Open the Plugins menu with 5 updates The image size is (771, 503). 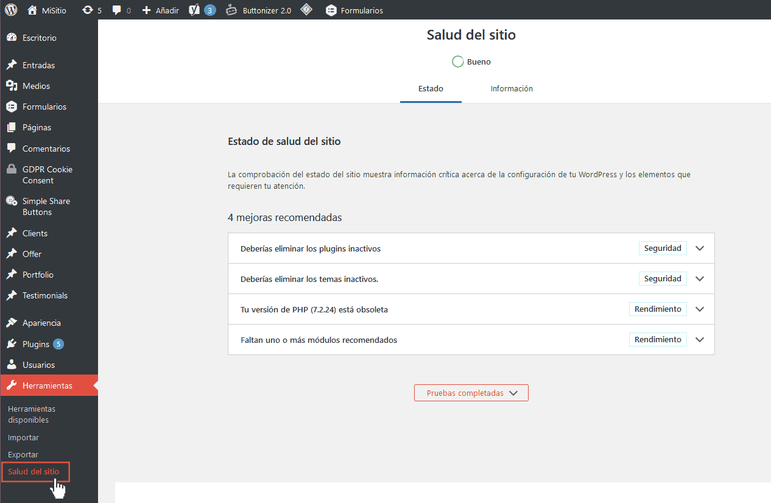point(36,344)
